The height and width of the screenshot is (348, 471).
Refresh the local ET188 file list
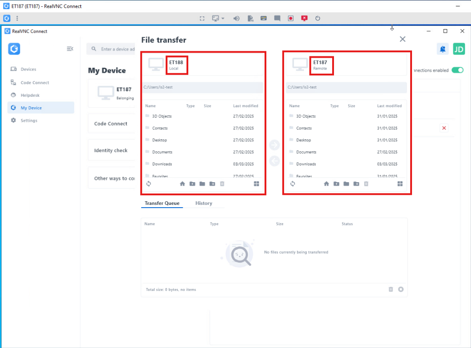(x=149, y=184)
